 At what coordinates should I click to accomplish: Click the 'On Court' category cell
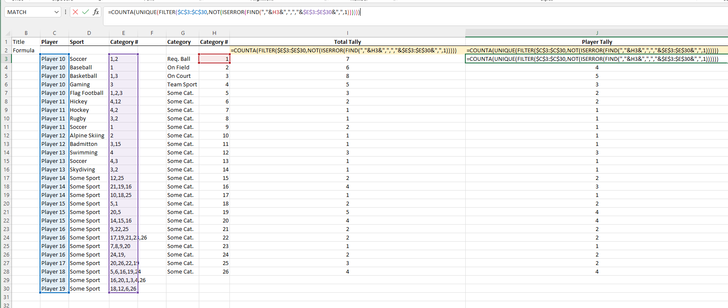[183, 76]
